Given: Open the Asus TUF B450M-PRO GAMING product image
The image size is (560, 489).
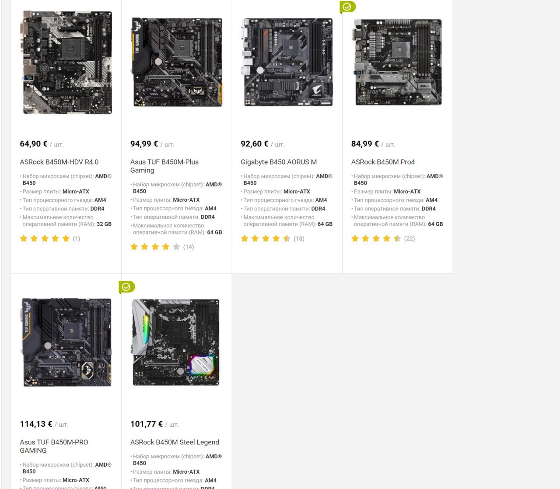Looking at the screenshot, I should coord(66,342).
